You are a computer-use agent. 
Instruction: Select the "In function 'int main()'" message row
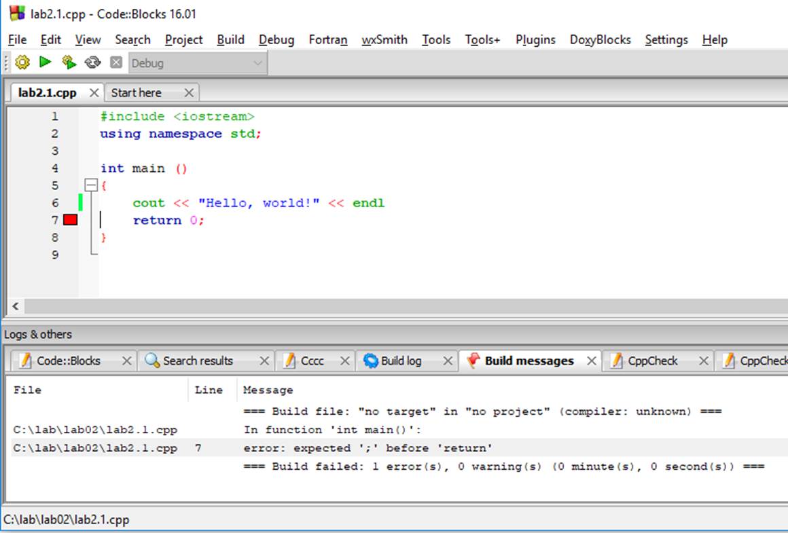(399, 430)
